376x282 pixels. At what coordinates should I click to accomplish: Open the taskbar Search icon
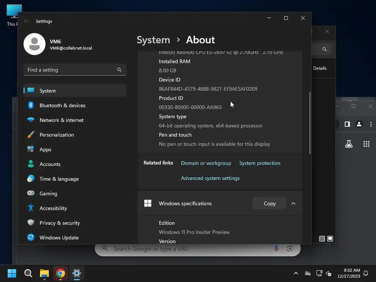coord(28,273)
